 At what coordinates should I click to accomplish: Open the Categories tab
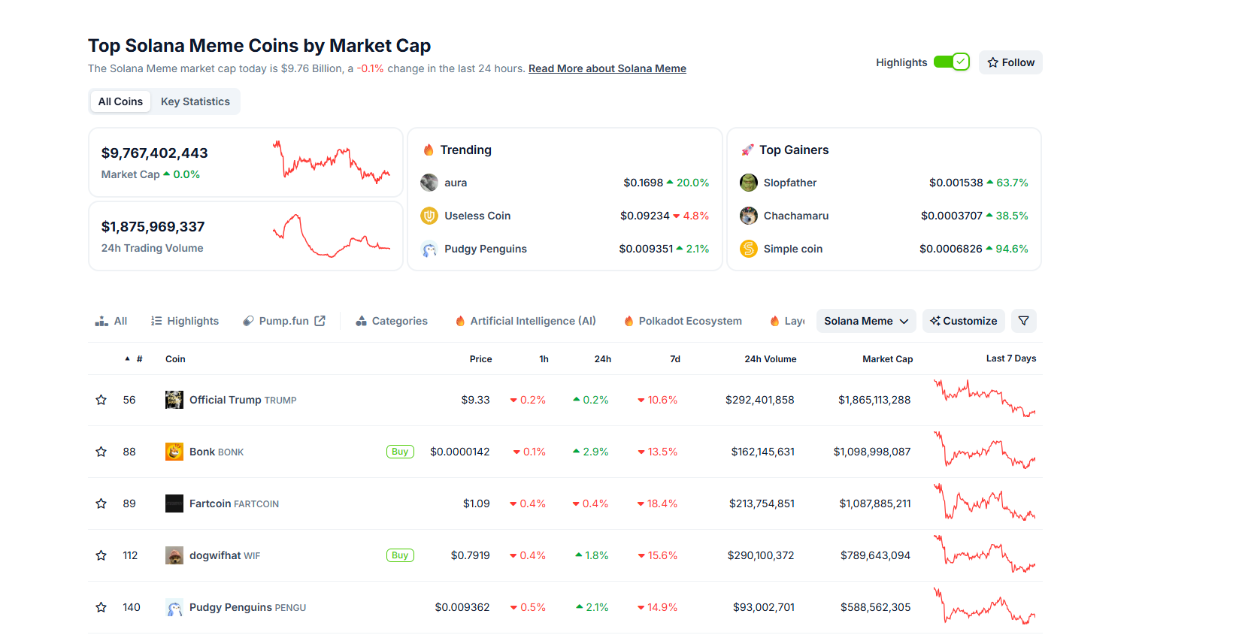click(392, 321)
